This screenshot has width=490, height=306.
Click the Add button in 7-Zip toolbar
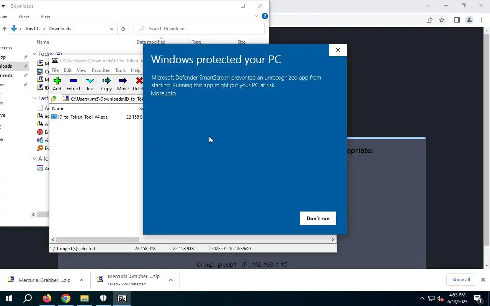click(x=57, y=84)
